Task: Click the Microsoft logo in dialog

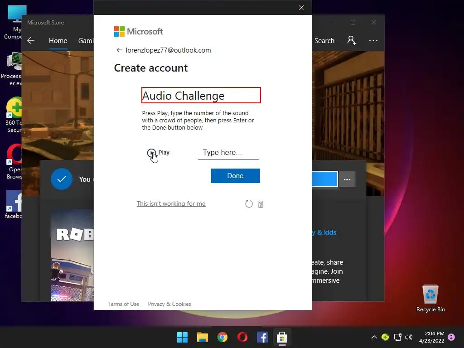Action: click(x=138, y=31)
